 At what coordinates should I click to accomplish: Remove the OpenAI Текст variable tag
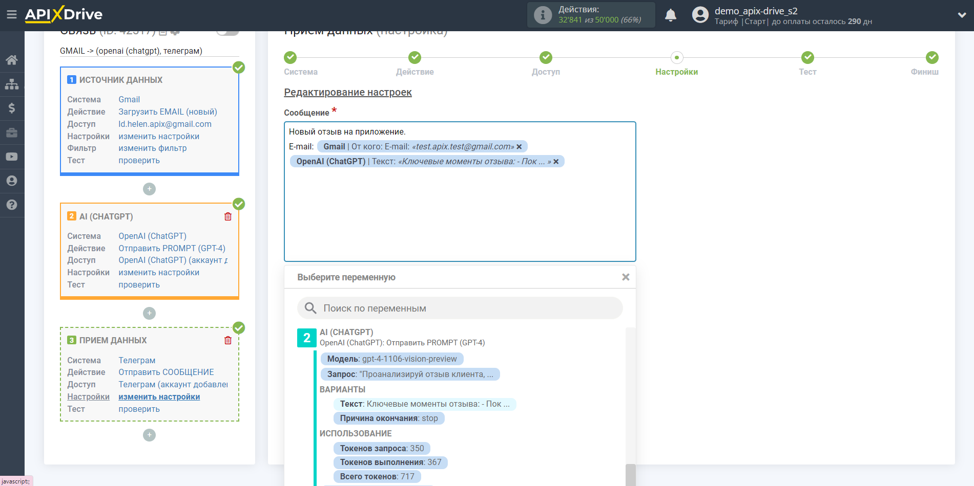556,162
